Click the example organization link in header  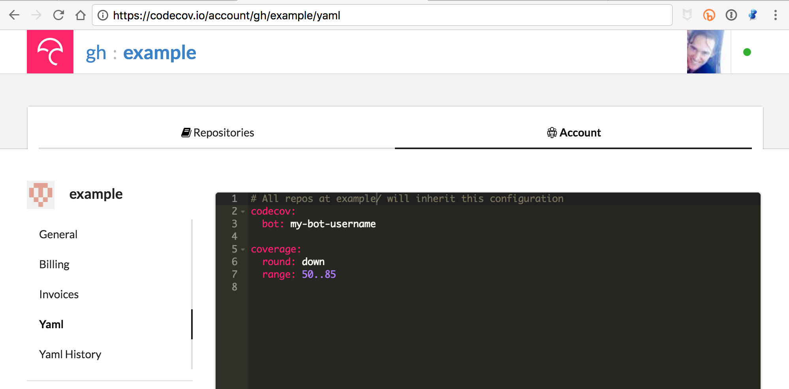160,53
